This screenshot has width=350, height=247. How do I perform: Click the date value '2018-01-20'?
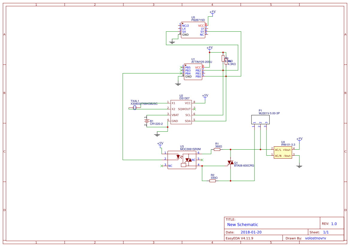point(251,232)
